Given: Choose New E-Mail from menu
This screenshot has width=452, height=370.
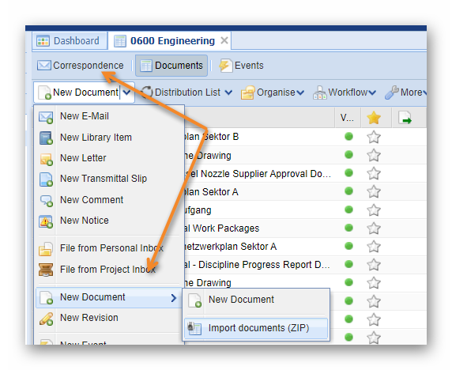Looking at the screenshot, I should 109,116.
